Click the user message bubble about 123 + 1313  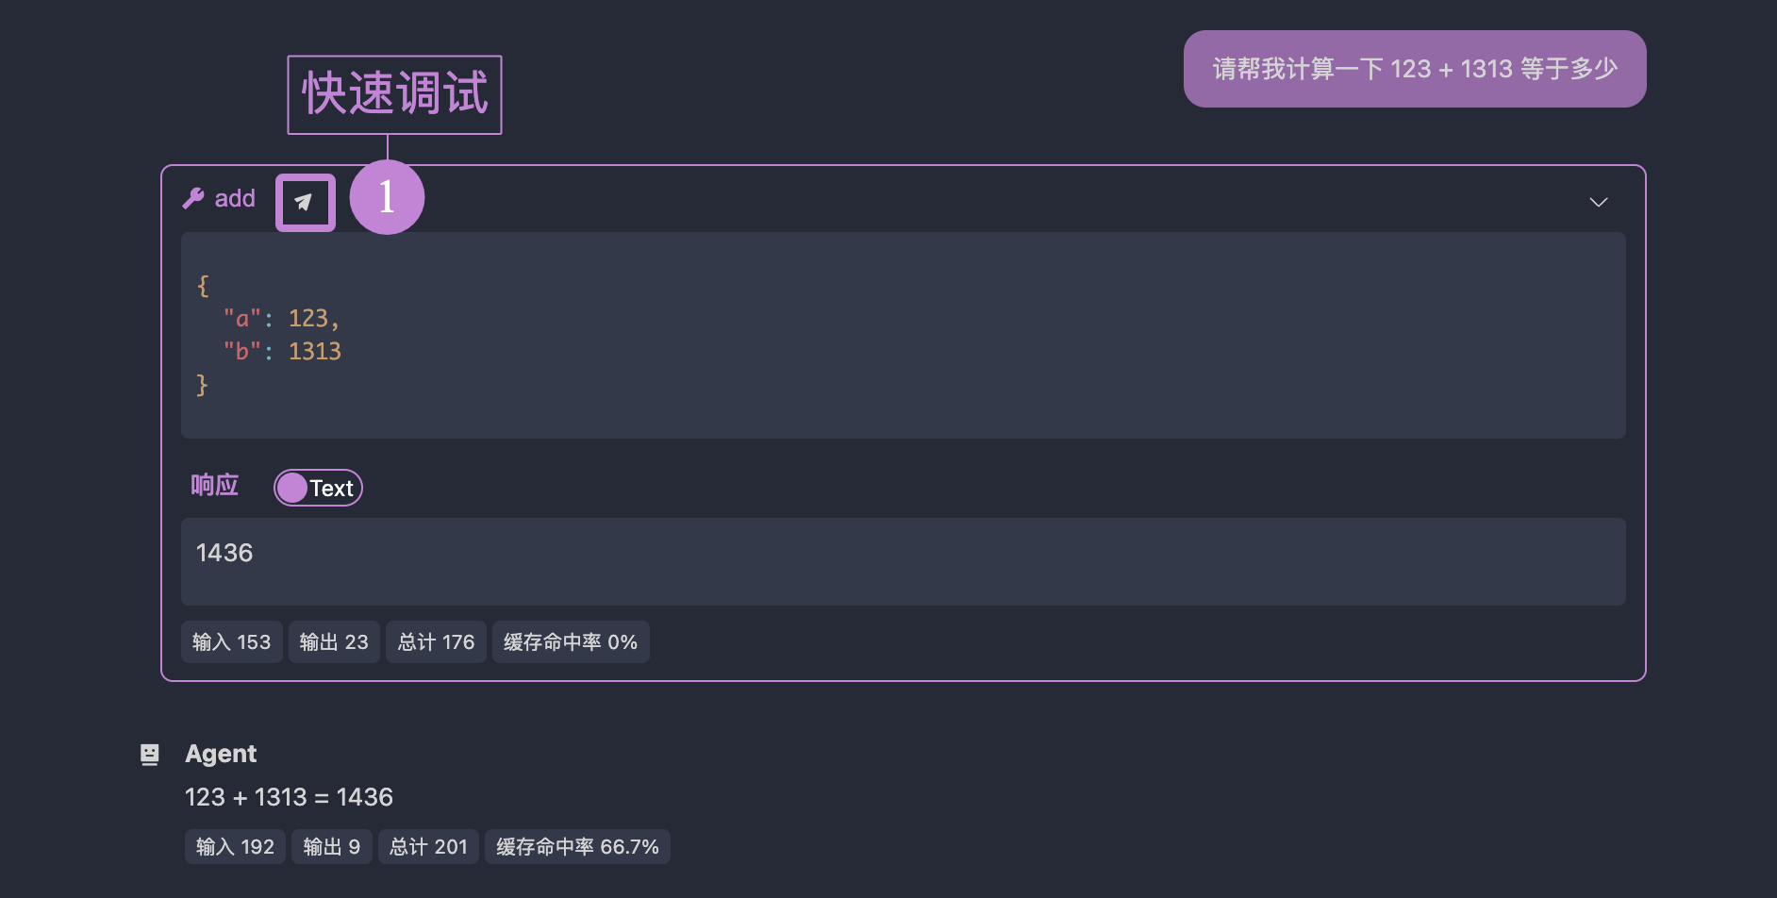pyautogui.click(x=1414, y=69)
